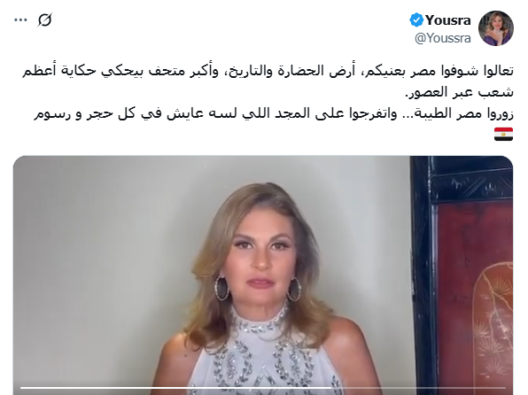Click the word 'متحف' in the tweet
Image resolution: width=528 pixels, height=395 pixels.
click(163, 72)
